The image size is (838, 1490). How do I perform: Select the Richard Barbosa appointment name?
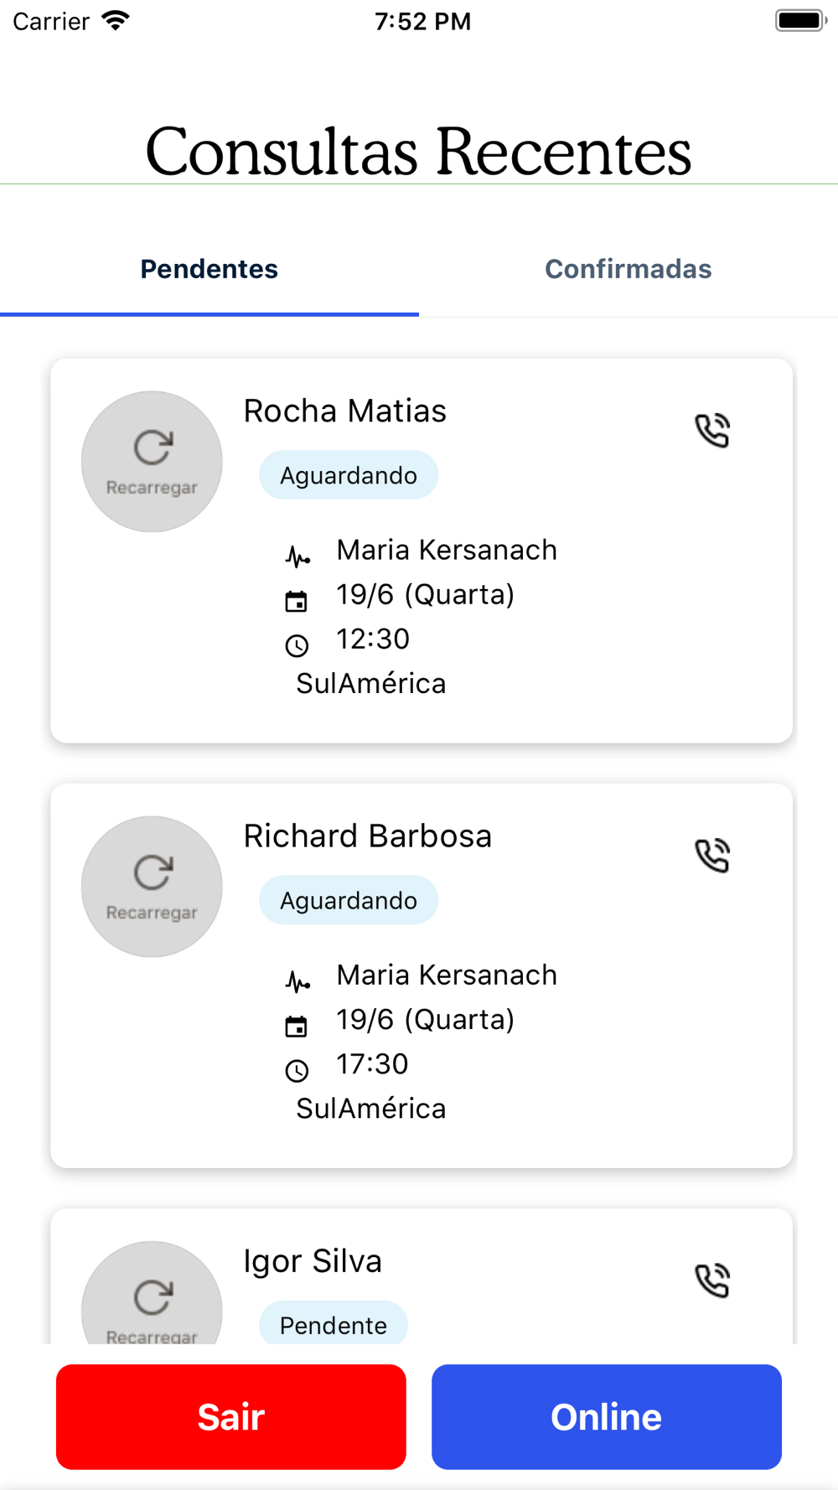pyautogui.click(x=368, y=836)
